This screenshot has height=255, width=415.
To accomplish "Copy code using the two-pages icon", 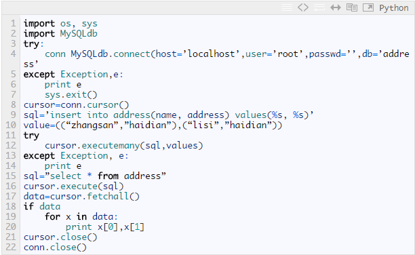I will 352,7.
